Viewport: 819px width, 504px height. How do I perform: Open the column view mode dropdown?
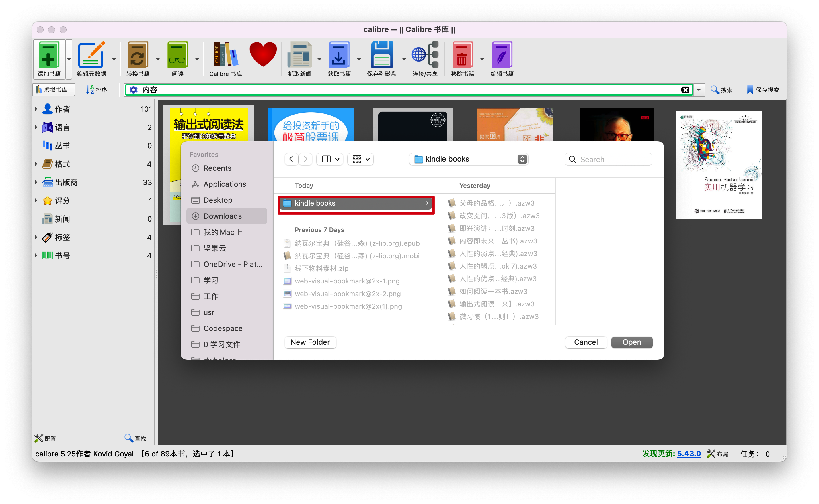pos(330,159)
